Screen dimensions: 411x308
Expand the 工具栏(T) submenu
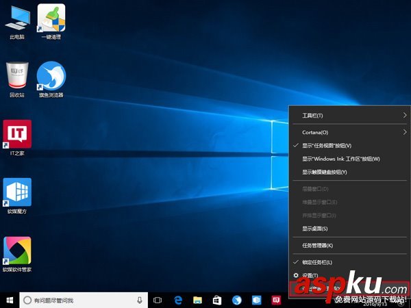coord(349,116)
